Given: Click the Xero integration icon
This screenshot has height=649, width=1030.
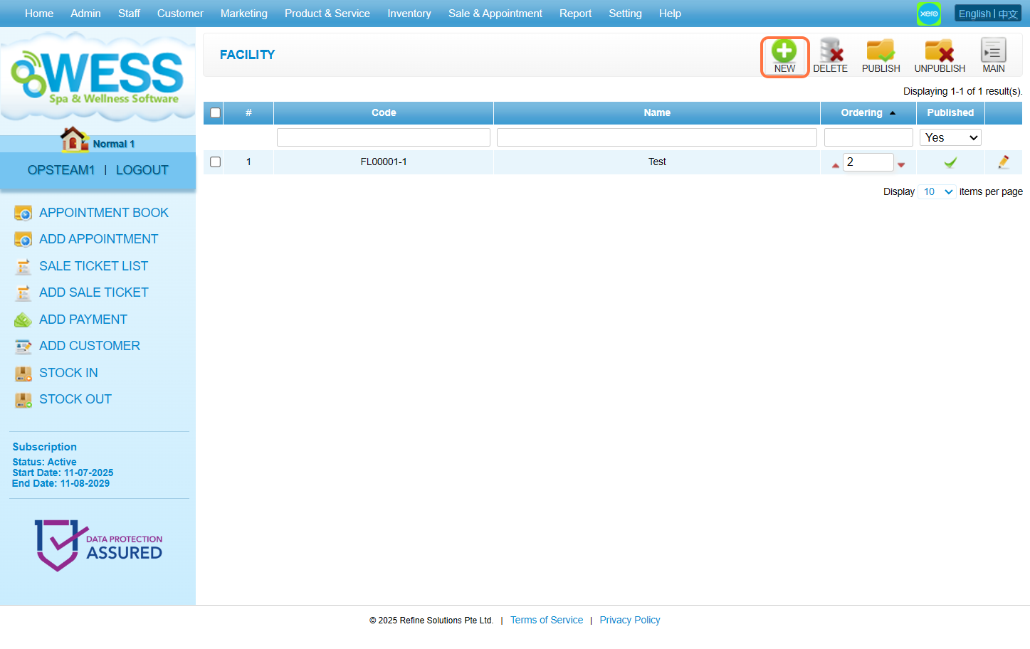Looking at the screenshot, I should [x=928, y=14].
